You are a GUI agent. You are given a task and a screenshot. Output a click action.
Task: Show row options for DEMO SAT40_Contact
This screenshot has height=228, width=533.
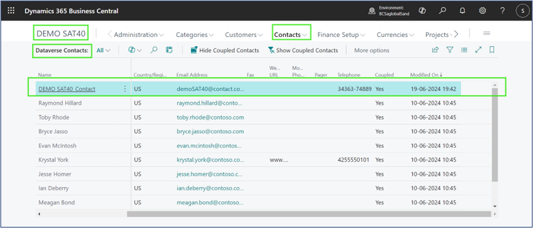[x=125, y=89]
